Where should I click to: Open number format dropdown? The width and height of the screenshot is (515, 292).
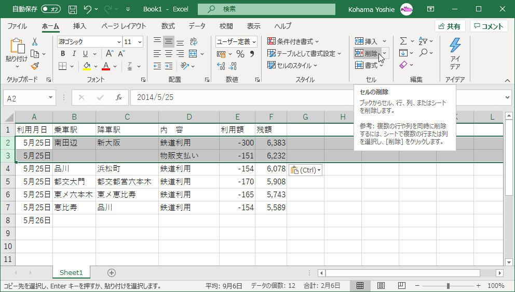[254, 42]
